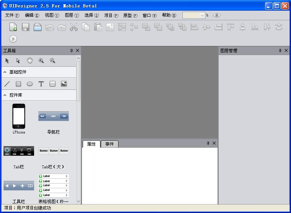The width and height of the screenshot is (291, 213).
Task: Click the Undo arrow icon
Action: 50,27
